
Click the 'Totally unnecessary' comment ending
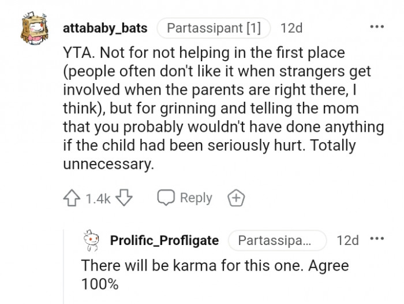[x=109, y=164]
